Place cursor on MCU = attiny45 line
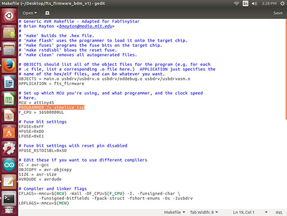The width and height of the screenshot is (287, 216). (36, 103)
